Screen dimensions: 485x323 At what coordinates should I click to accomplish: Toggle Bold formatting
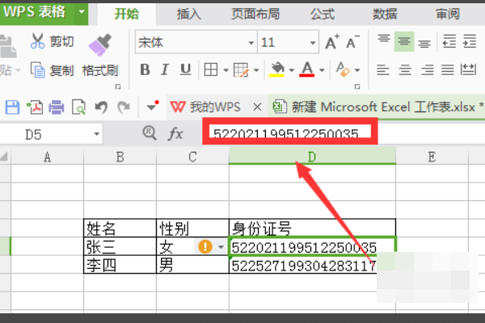pyautogui.click(x=145, y=69)
